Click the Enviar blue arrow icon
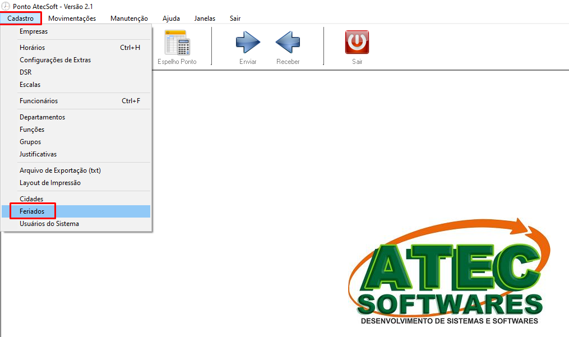The image size is (569, 337). (248, 42)
